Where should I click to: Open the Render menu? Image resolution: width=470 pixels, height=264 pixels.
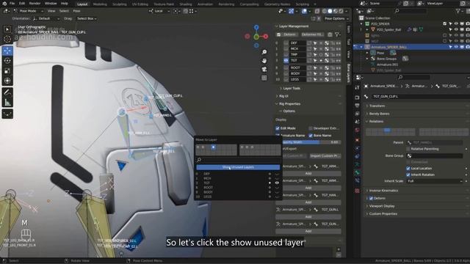(x=35, y=4)
